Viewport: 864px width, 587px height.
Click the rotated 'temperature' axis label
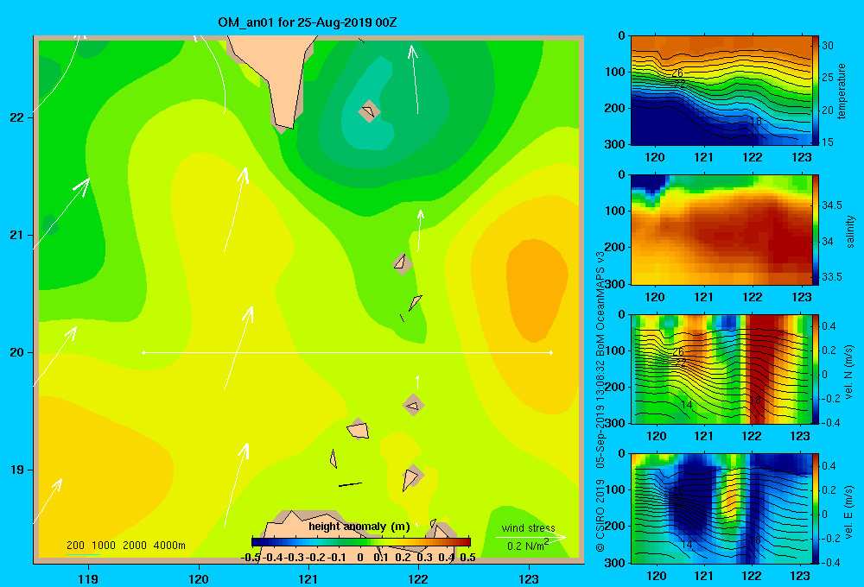click(842, 91)
